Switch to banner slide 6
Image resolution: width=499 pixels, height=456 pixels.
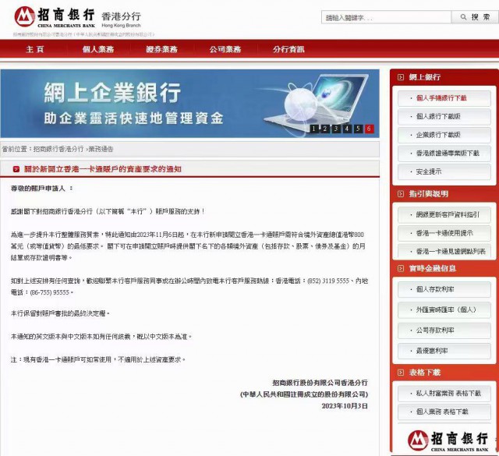[369, 129]
